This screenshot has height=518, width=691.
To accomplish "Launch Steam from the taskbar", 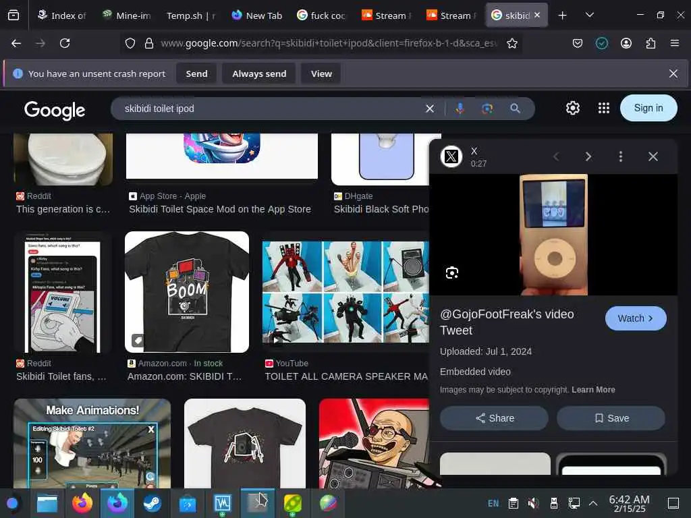I will (x=152, y=503).
